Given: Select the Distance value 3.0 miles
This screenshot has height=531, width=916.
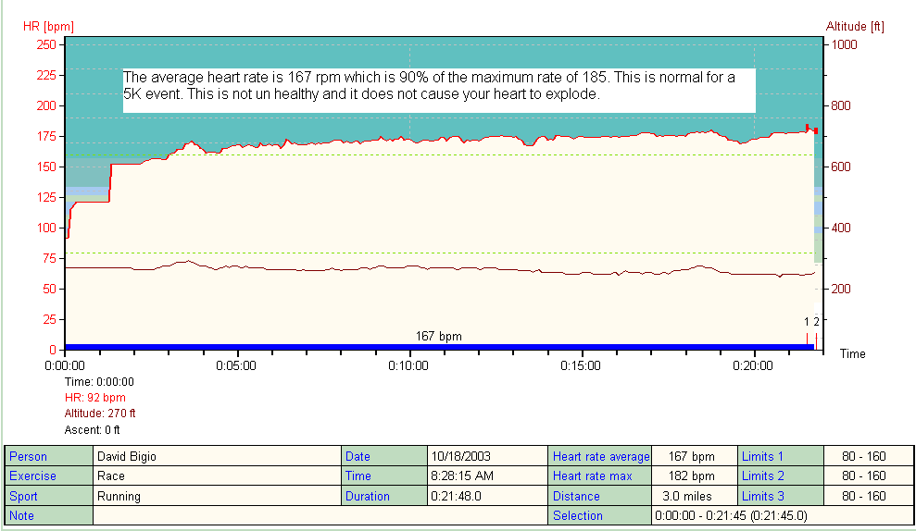Looking at the screenshot, I should coord(694,496).
